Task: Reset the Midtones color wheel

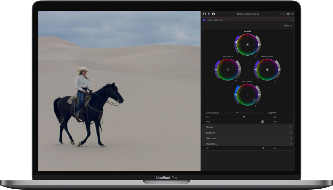Action: [256, 106]
